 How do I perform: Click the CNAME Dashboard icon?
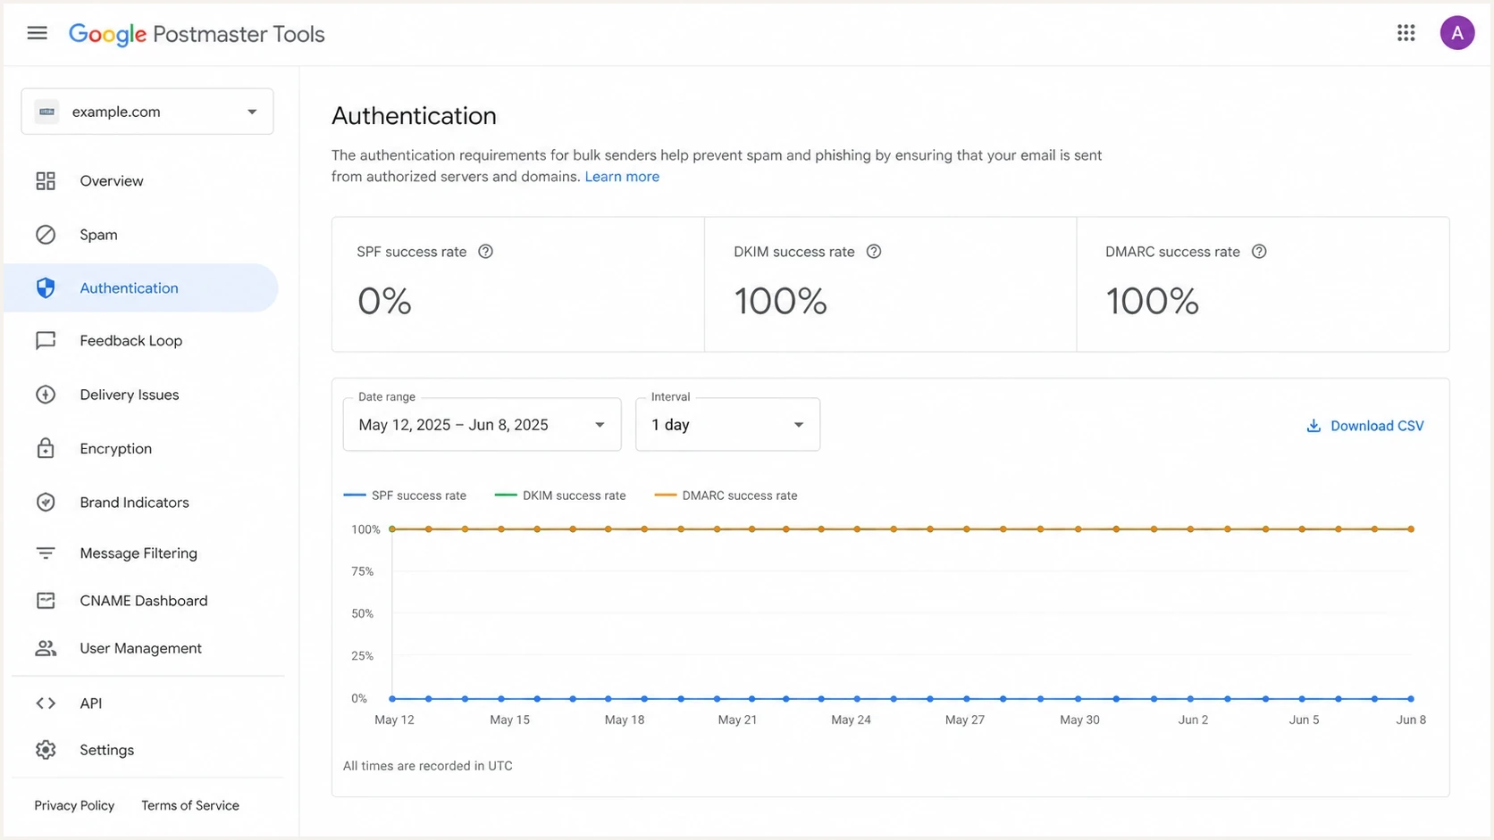46,601
